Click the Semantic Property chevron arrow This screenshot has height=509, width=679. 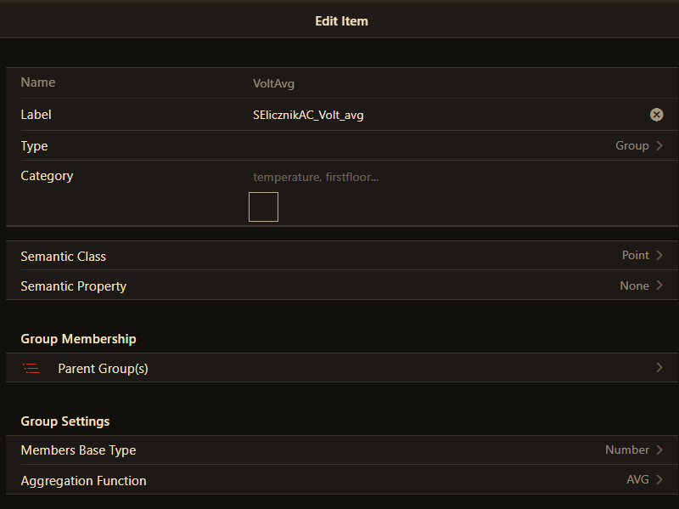point(659,286)
